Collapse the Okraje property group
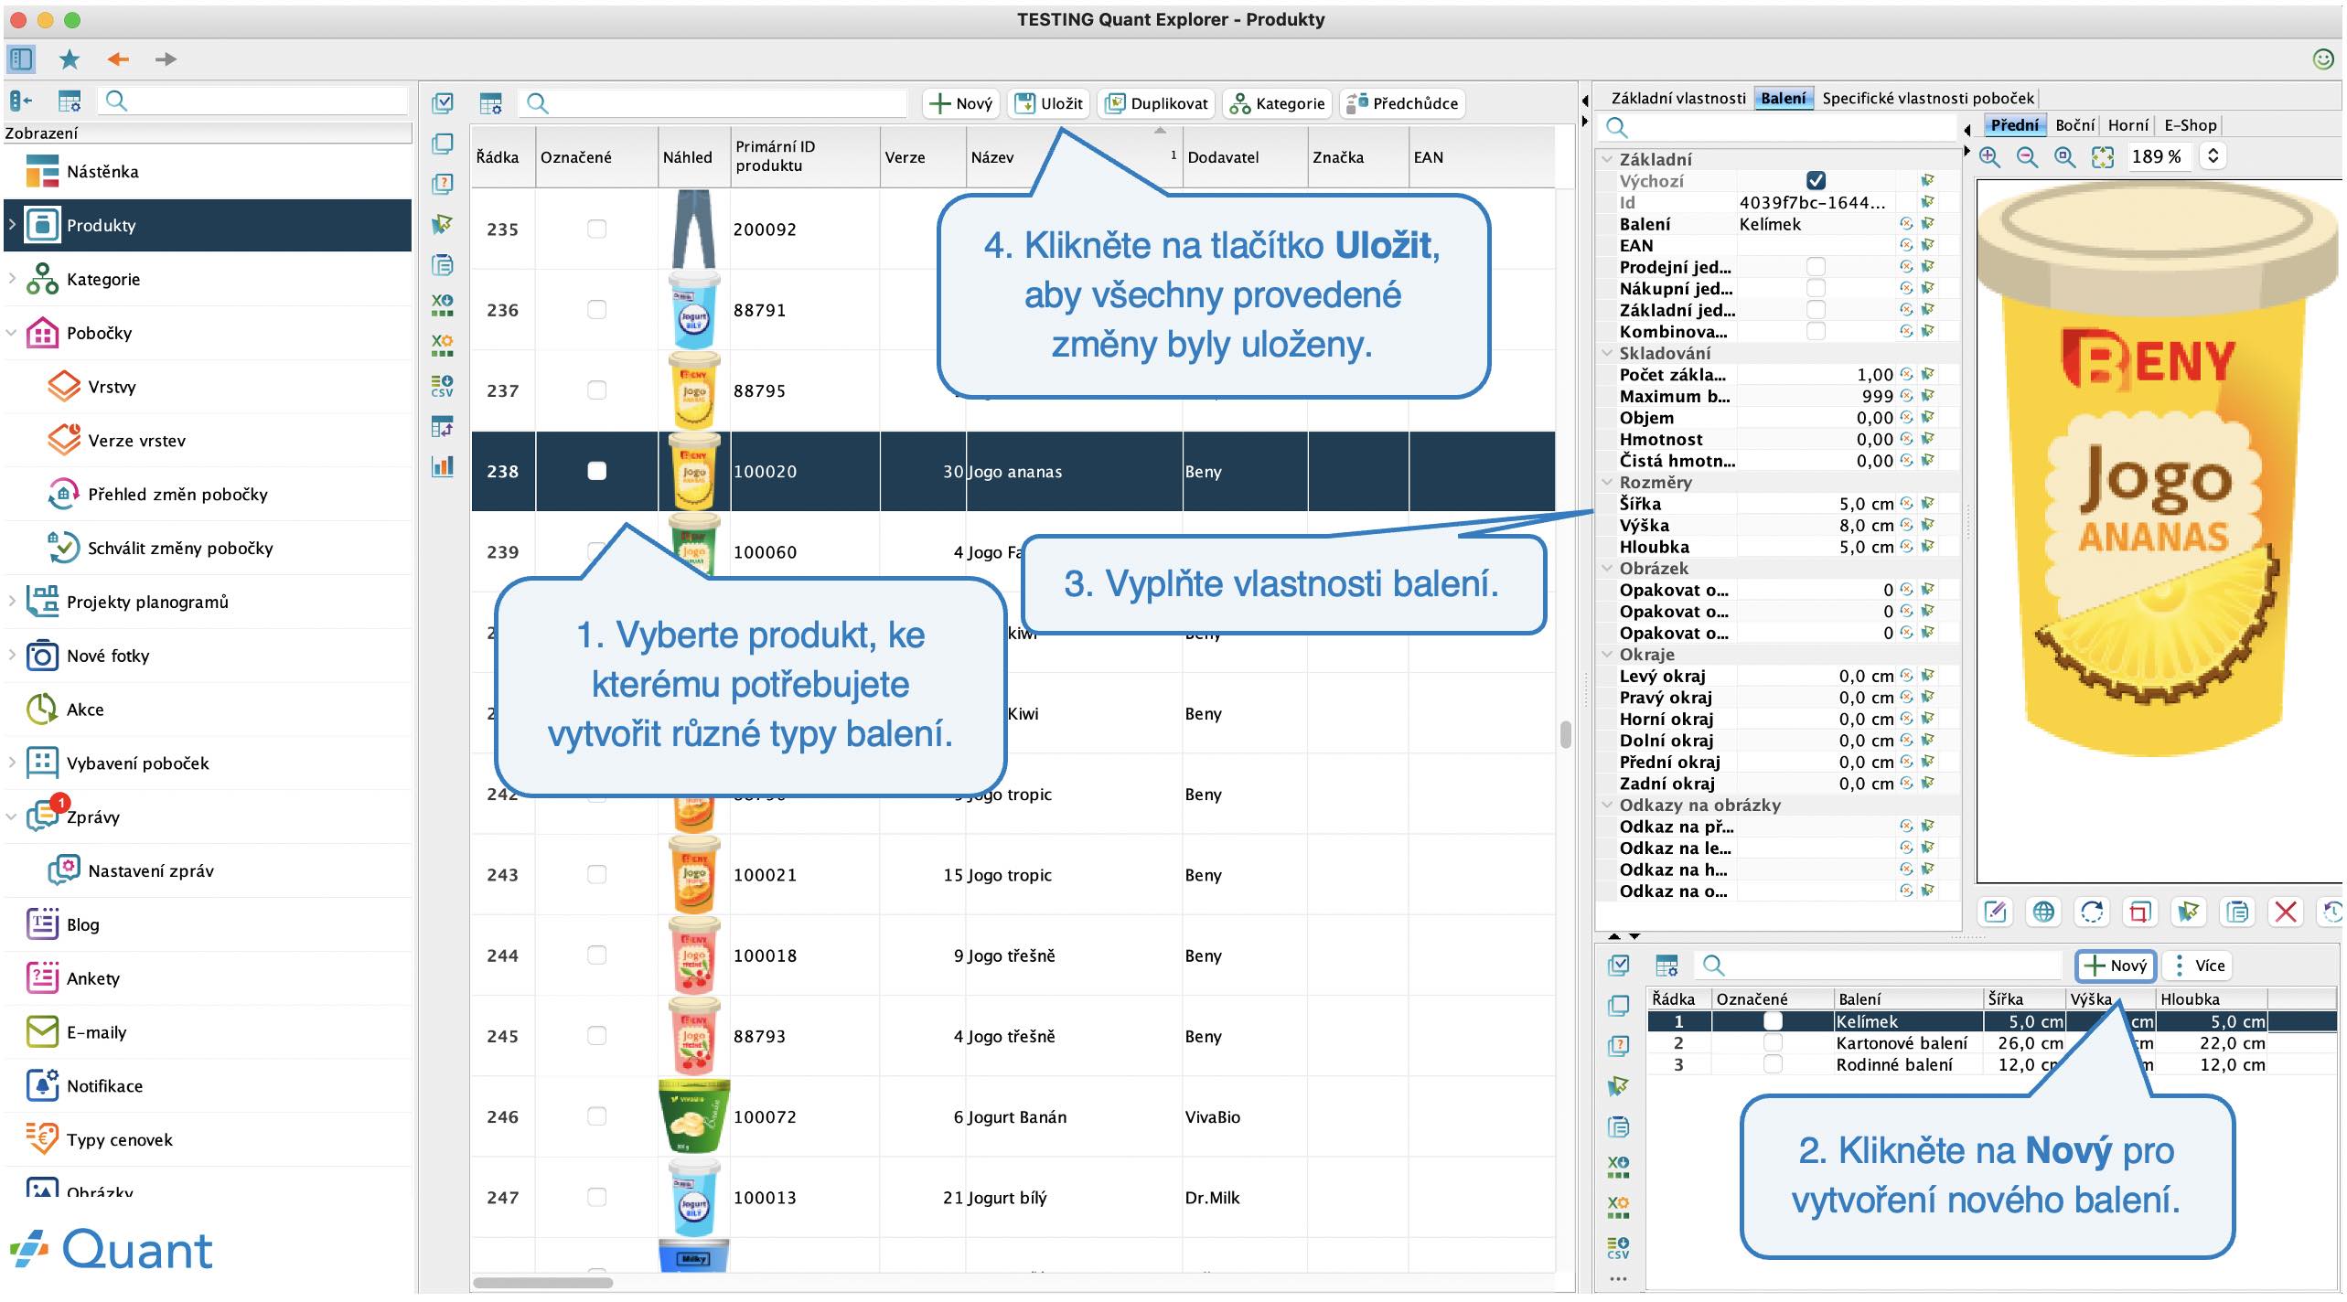 (1607, 655)
